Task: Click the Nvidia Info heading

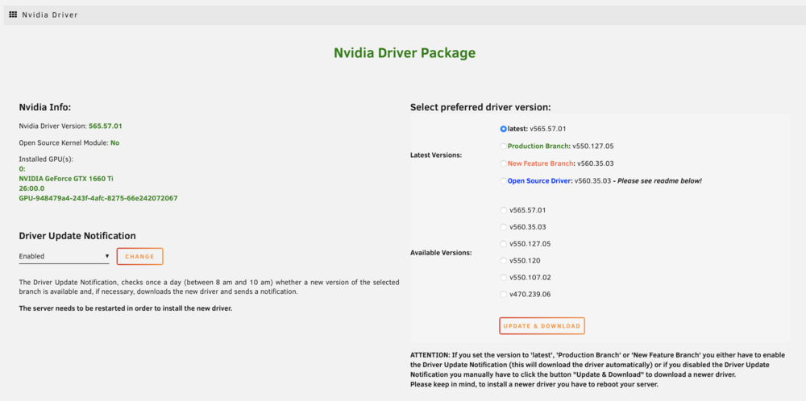Action: click(44, 107)
